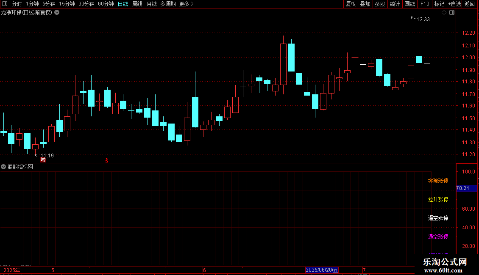Screen dimensions: 479x275
Task: Open the 画线 drawing tools
Action: 409,4
